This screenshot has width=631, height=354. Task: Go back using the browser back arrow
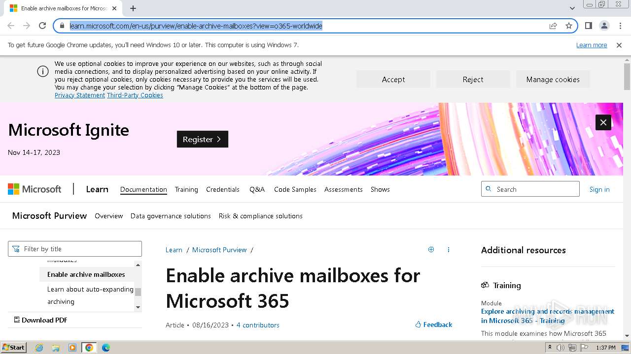coord(11,26)
